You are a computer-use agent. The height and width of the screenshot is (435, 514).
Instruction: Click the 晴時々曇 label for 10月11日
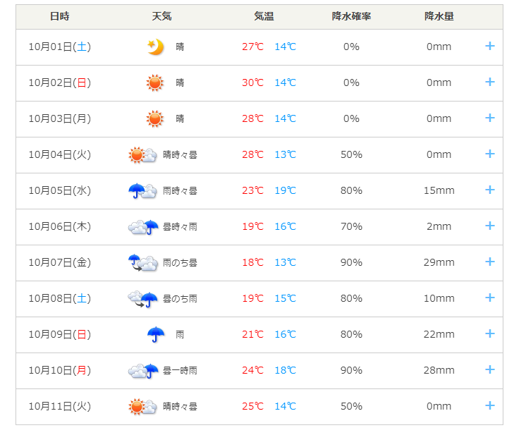coord(180,406)
